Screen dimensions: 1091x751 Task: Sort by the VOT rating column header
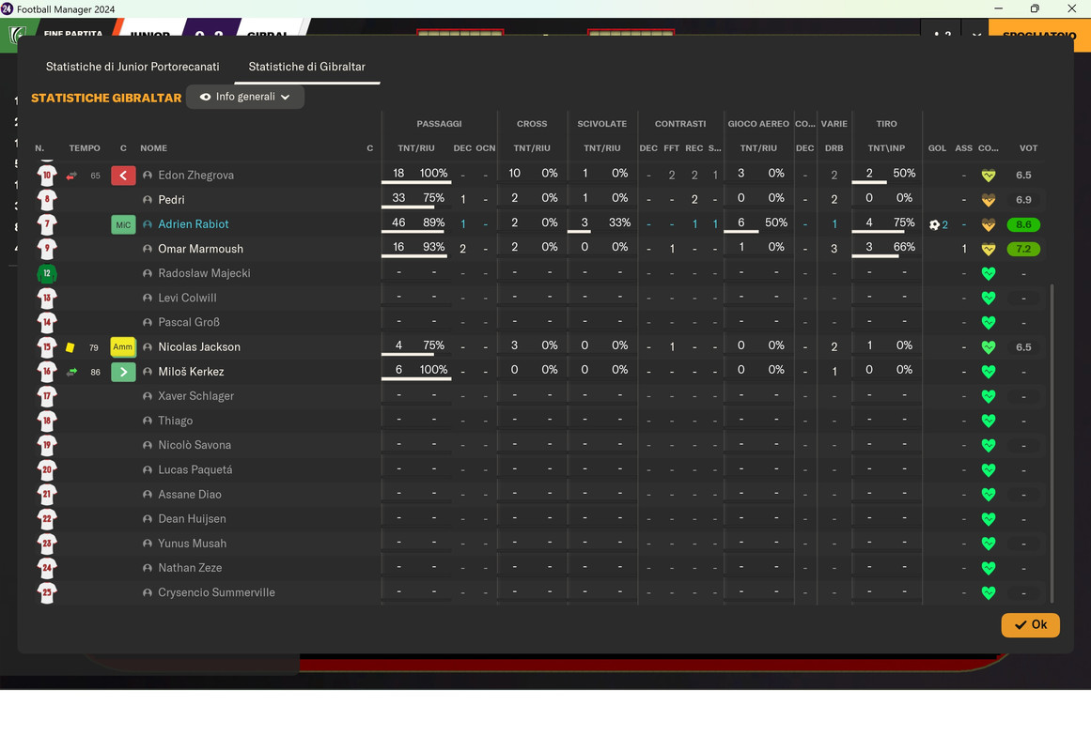[x=1028, y=148]
